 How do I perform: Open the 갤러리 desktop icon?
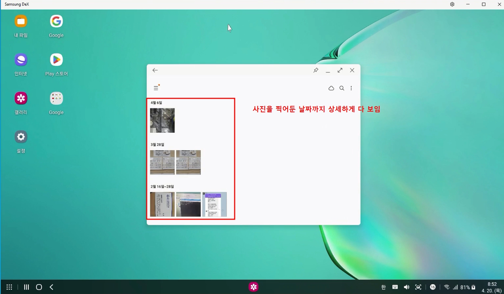[x=21, y=98]
